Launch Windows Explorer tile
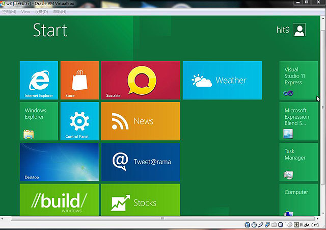Screen dimensions: 326x230 coord(39,121)
